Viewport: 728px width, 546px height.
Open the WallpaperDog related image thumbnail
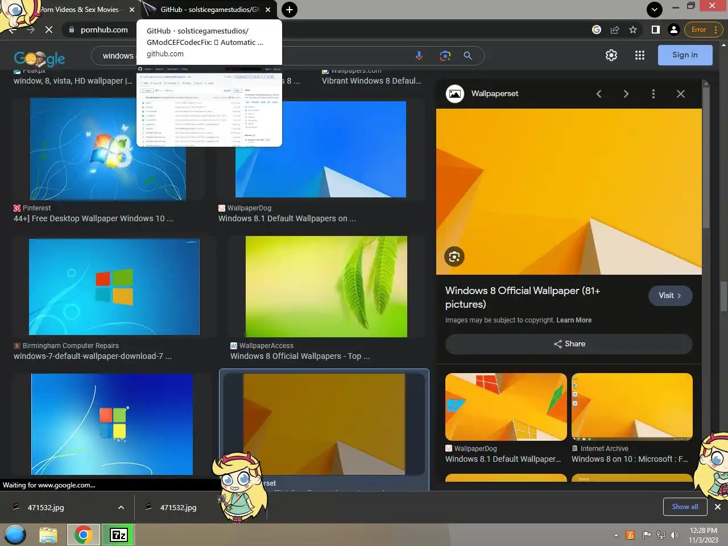tap(506, 407)
